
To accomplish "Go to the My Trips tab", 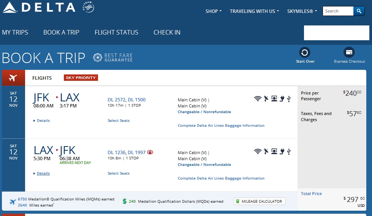I will [x=15, y=32].
